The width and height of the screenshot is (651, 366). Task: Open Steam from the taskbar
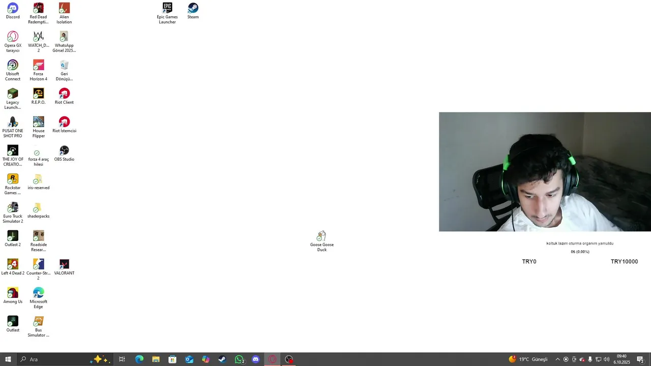tap(222, 359)
